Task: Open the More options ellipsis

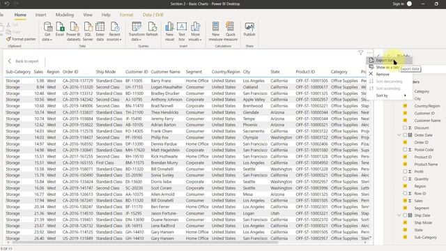Action: coord(369,53)
